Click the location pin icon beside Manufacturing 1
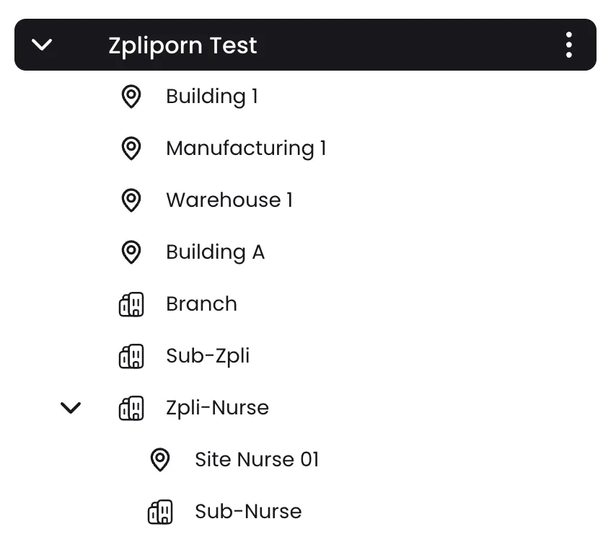The width and height of the screenshot is (616, 542). [131, 148]
